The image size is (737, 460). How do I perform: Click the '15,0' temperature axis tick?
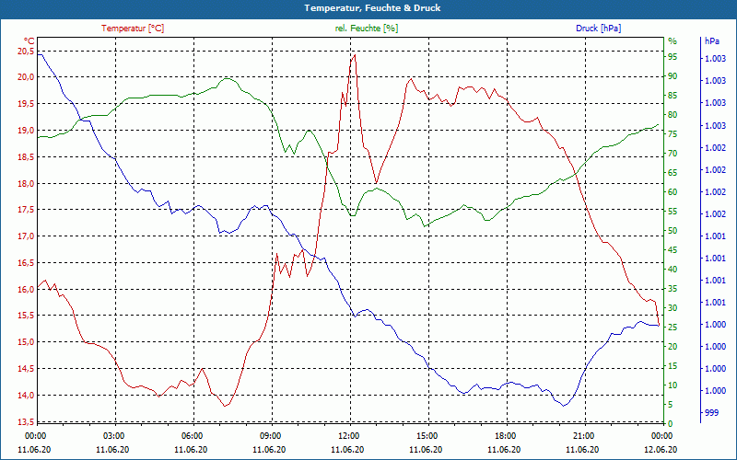pos(27,342)
